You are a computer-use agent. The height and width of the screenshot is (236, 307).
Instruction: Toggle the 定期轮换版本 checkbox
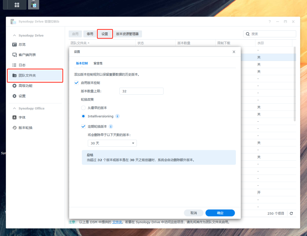83,126
